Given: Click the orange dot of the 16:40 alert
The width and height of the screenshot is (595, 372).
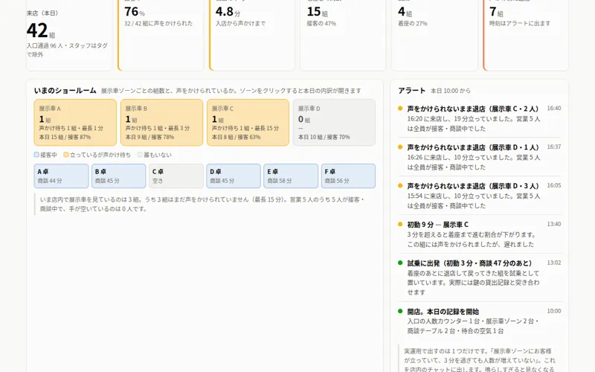Looking at the screenshot, I should point(400,109).
